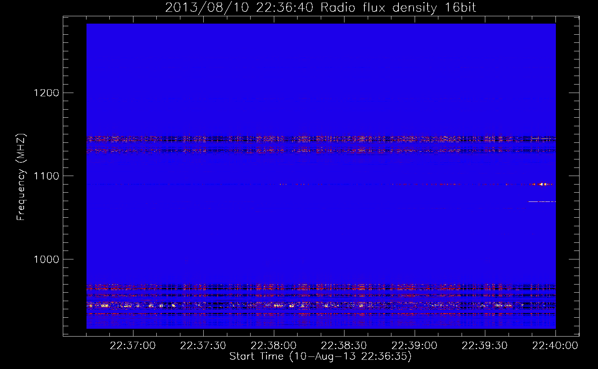Click the interference band near 1140 MHz
Viewport: 598px width, 369px height.
(x=321, y=139)
